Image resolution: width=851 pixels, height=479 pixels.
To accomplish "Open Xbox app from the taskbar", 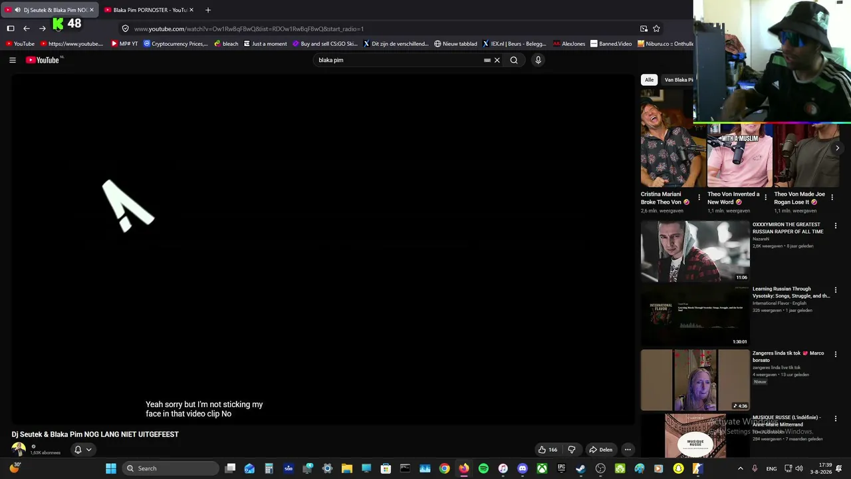I will (542, 468).
